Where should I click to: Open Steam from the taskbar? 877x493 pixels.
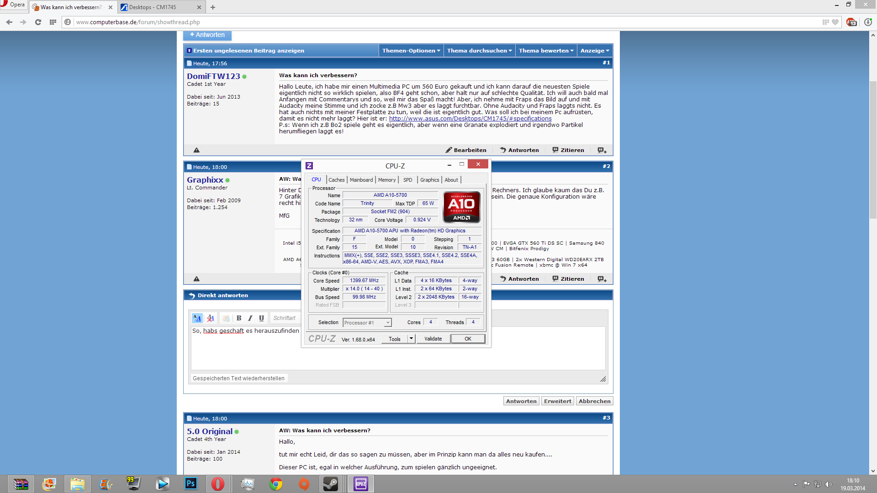tap(331, 484)
